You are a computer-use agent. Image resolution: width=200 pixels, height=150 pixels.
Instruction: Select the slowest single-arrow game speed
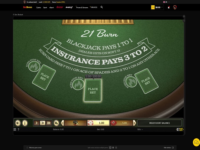(x=37, y=123)
